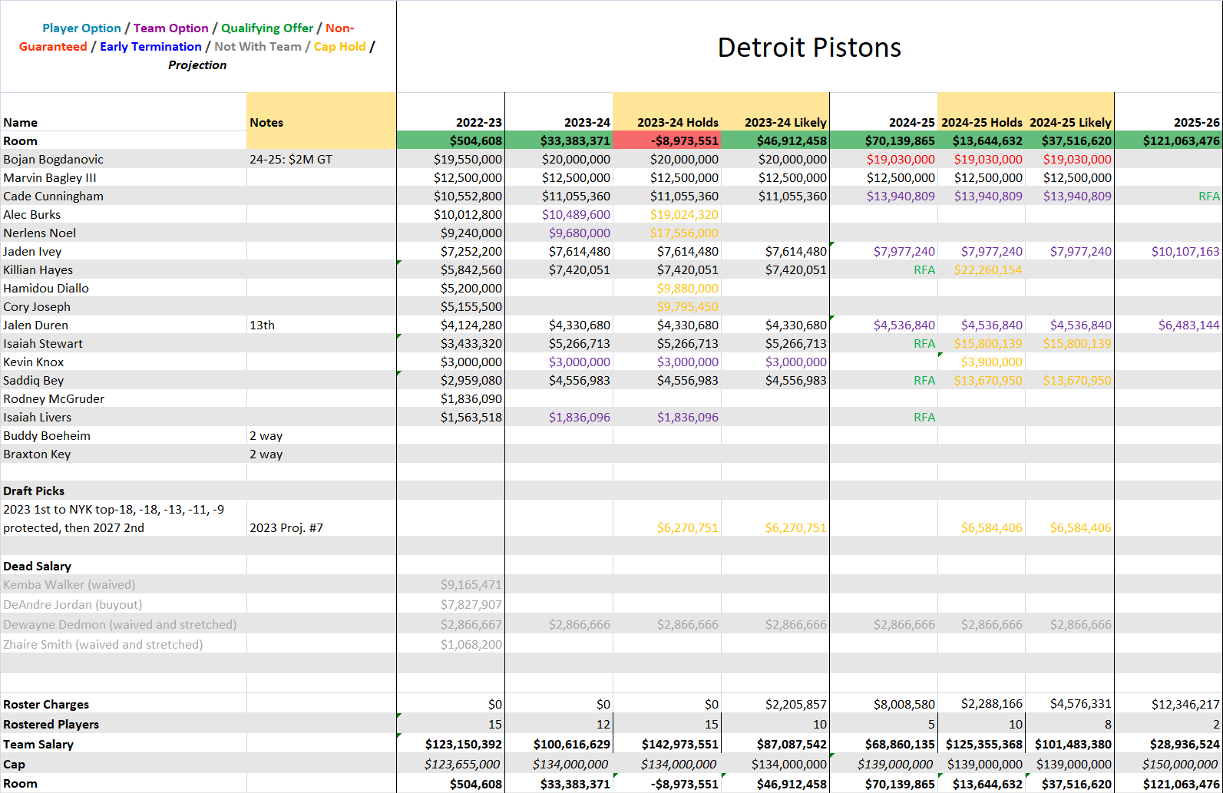Click Bojan Bogdanovic name cell

53,159
